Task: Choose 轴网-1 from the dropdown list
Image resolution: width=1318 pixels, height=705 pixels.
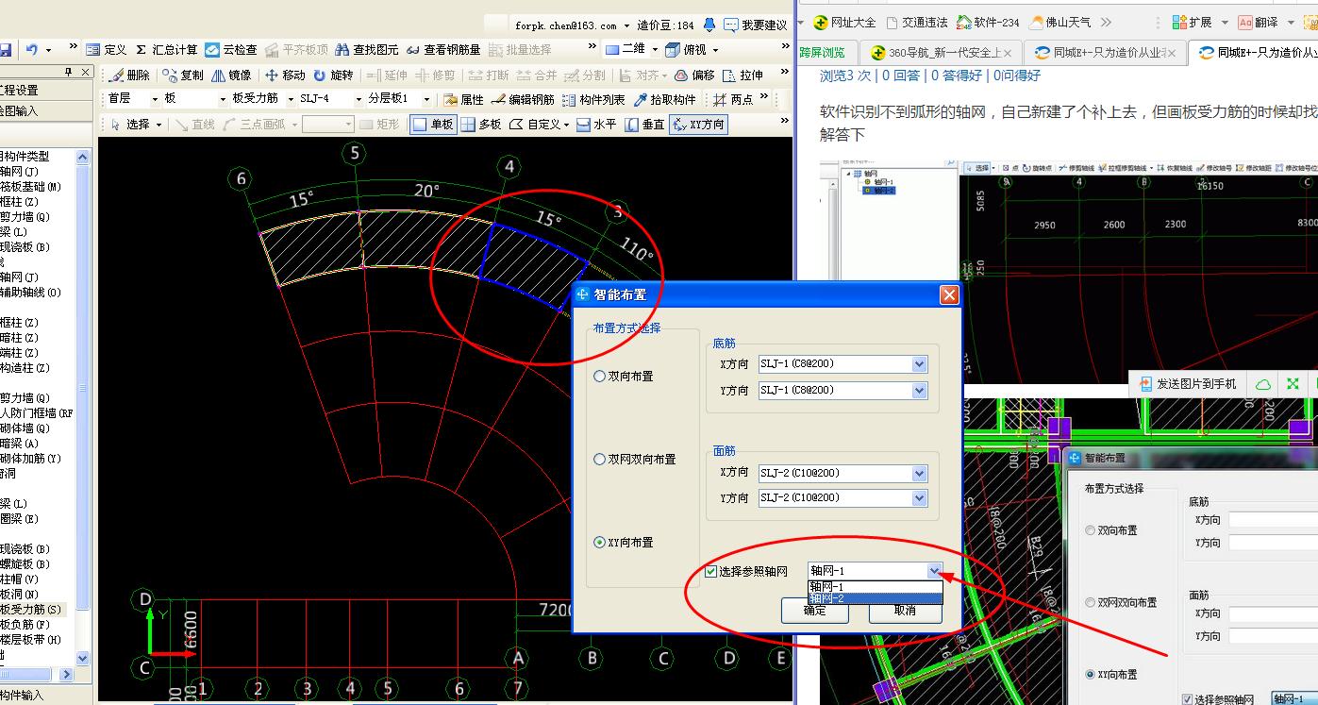Action: coord(875,587)
